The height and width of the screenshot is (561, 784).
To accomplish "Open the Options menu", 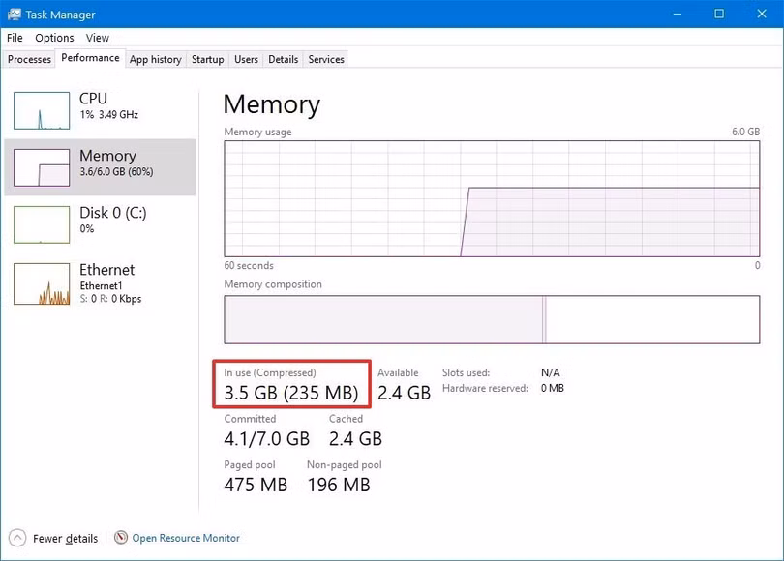I will point(54,38).
